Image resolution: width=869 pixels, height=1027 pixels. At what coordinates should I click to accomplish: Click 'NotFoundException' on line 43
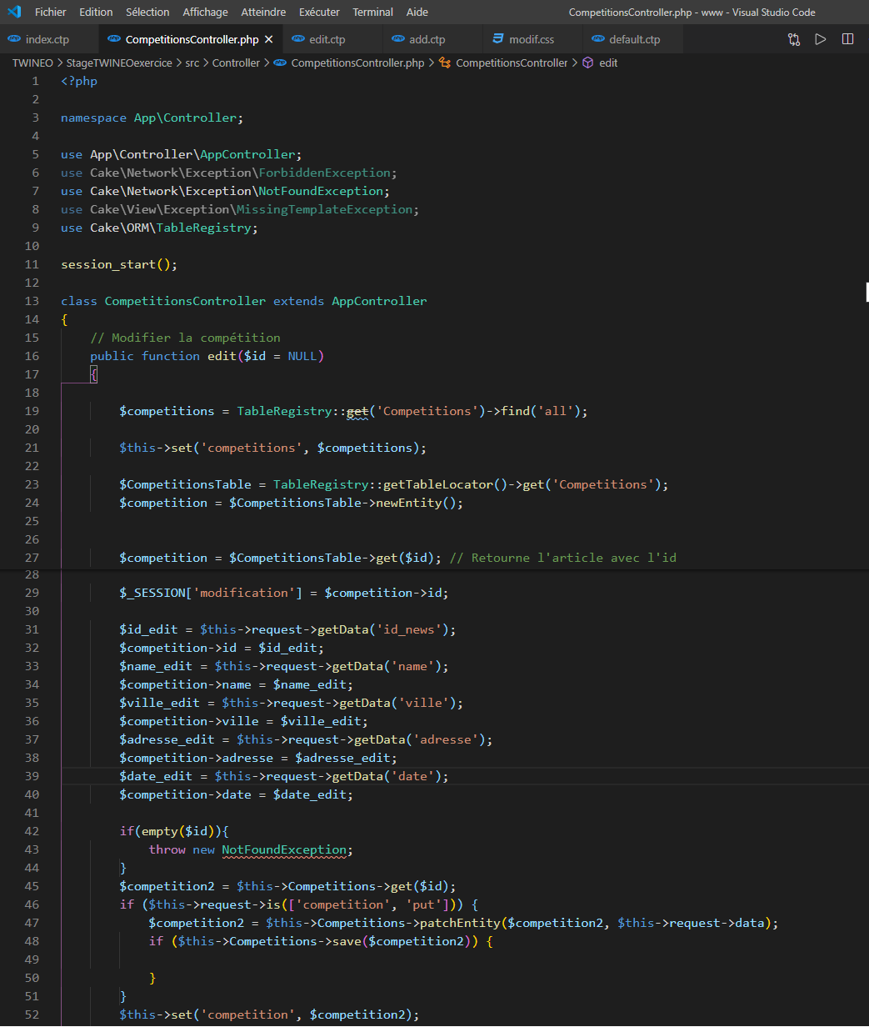(283, 849)
